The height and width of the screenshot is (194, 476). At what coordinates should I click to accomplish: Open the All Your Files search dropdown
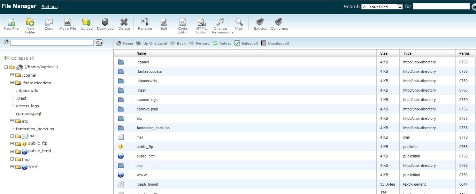point(382,7)
